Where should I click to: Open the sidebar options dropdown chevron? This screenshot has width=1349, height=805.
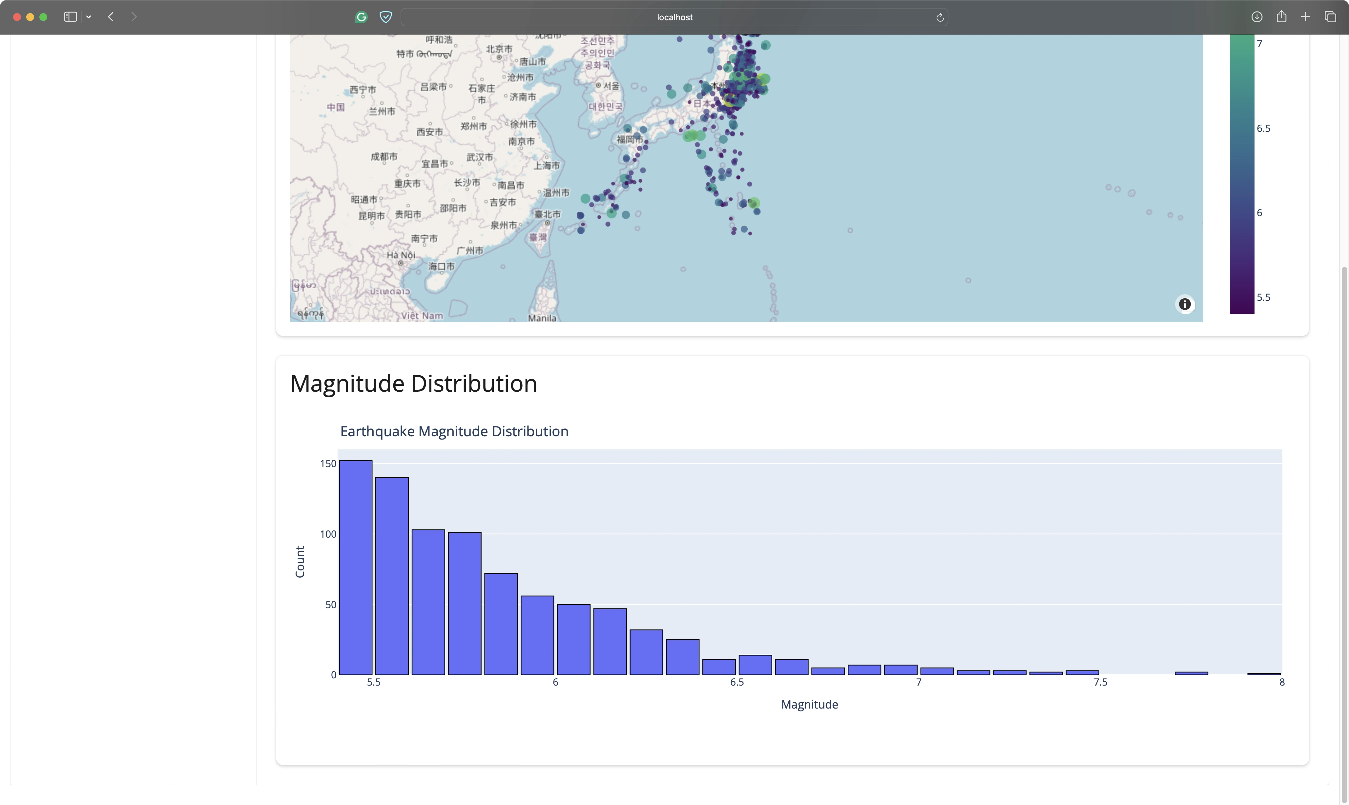tap(89, 17)
